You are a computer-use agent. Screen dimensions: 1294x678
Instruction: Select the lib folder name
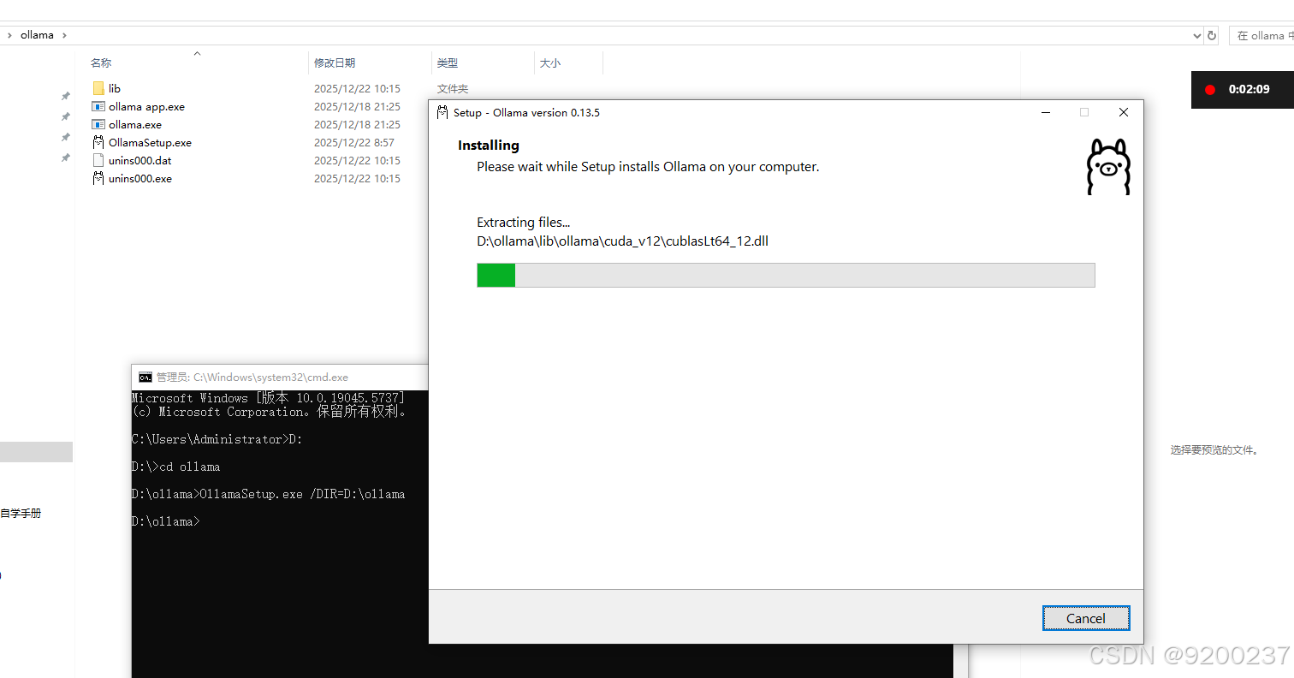115,88
